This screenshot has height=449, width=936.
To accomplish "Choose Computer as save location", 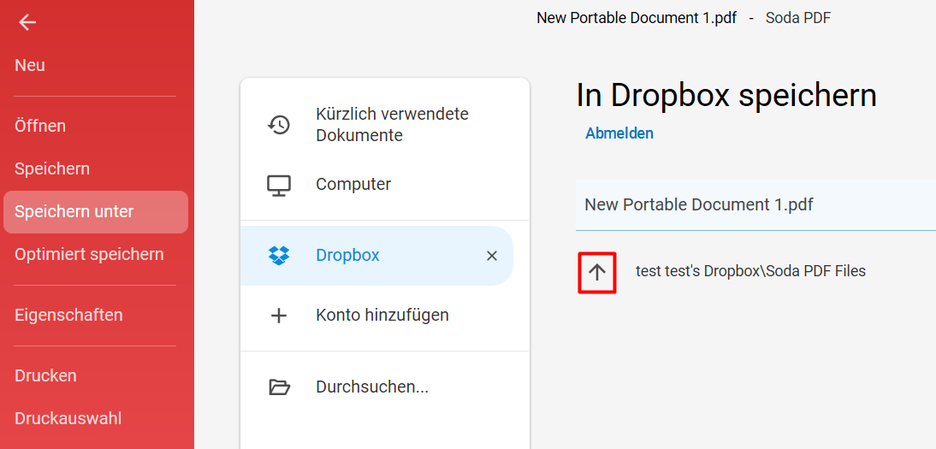I will [x=353, y=184].
